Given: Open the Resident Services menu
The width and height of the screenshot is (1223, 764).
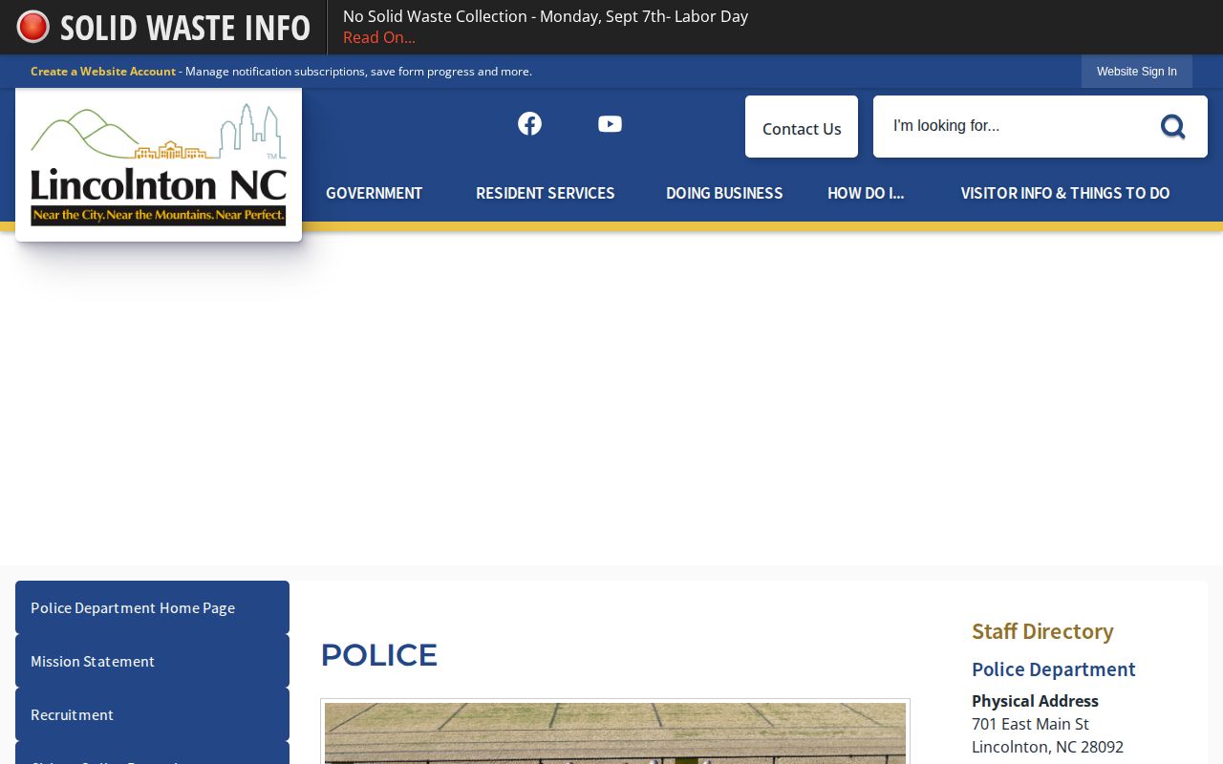Looking at the screenshot, I should pos(546,193).
